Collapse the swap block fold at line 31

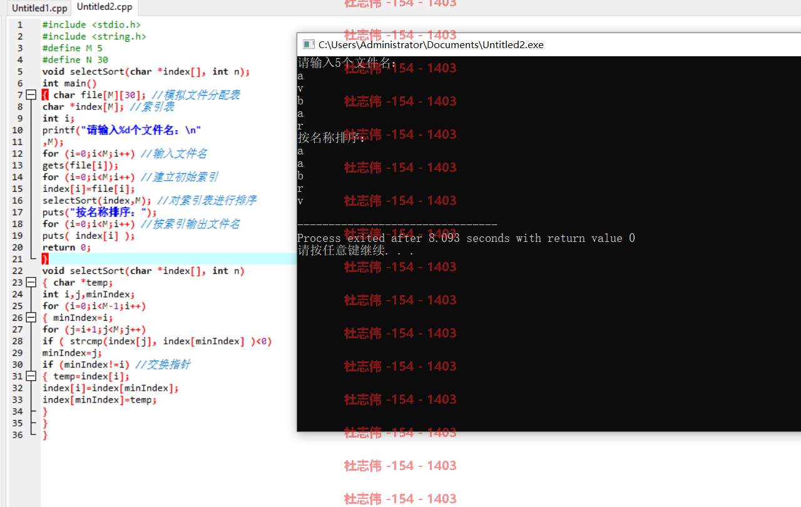click(31, 376)
